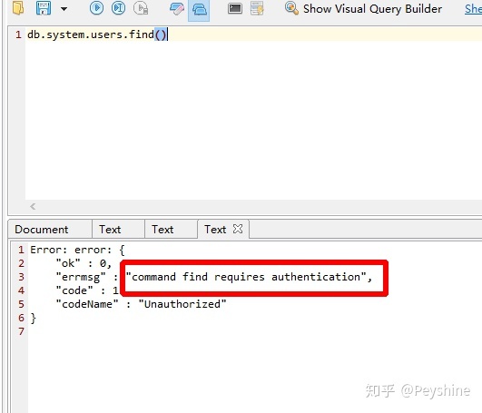Screen dimensions: 482x413
Task: Click line number 1 in editor gutter
Action: point(18,34)
